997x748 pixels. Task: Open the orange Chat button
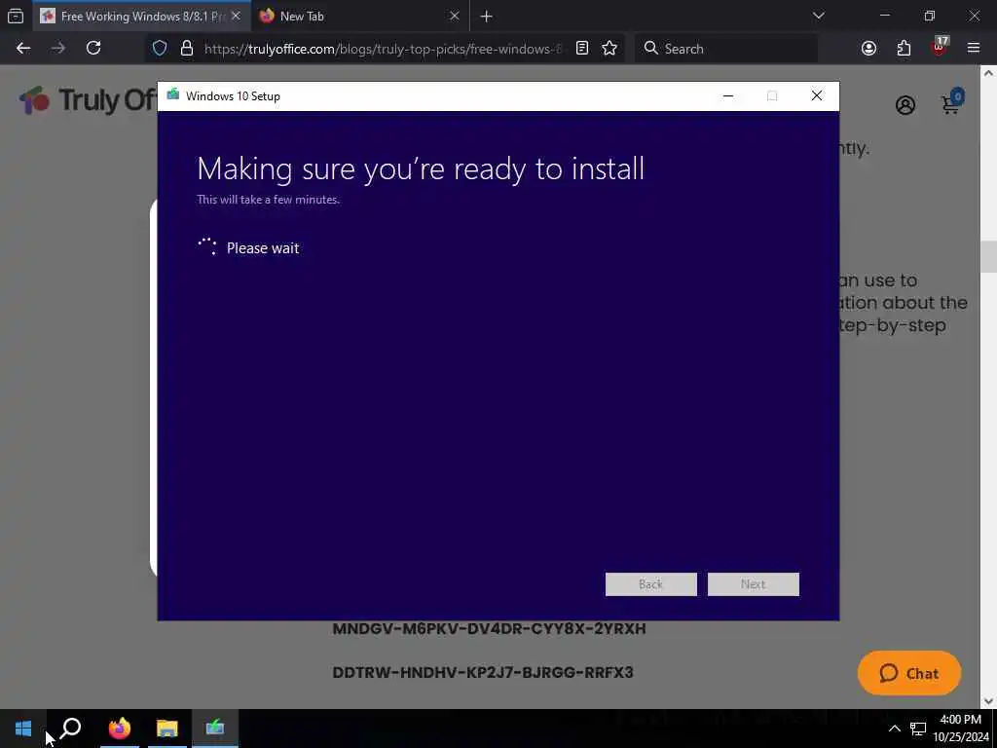[x=909, y=673]
